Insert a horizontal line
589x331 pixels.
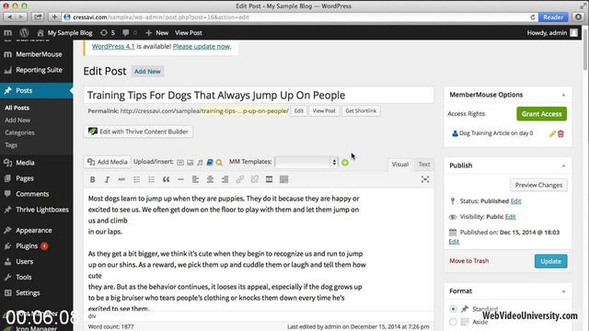pyautogui.click(x=180, y=179)
